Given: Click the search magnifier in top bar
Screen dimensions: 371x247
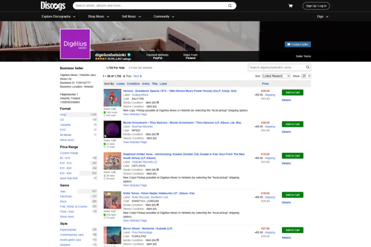Looking at the screenshot, I should [230, 6].
